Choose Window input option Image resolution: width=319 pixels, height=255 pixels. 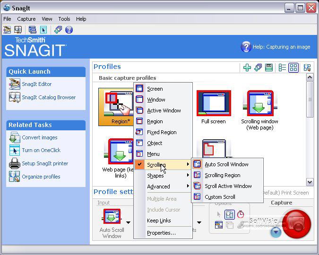[x=163, y=100]
